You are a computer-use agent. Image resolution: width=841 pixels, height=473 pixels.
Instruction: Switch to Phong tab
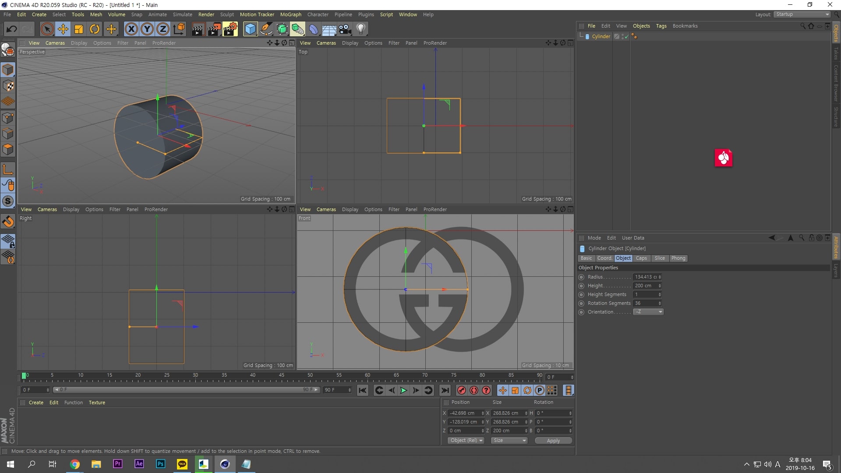point(678,258)
